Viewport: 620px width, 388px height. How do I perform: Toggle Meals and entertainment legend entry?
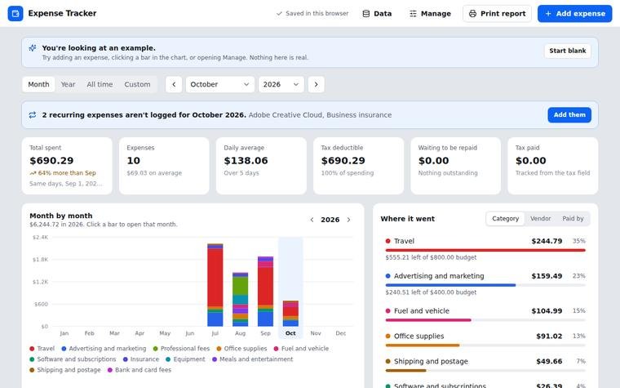[x=253, y=359]
